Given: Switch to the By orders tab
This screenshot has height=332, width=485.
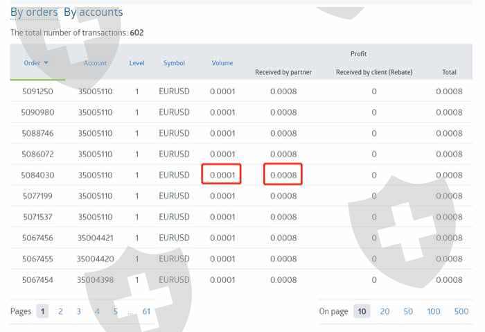Looking at the screenshot, I should coord(34,12).
